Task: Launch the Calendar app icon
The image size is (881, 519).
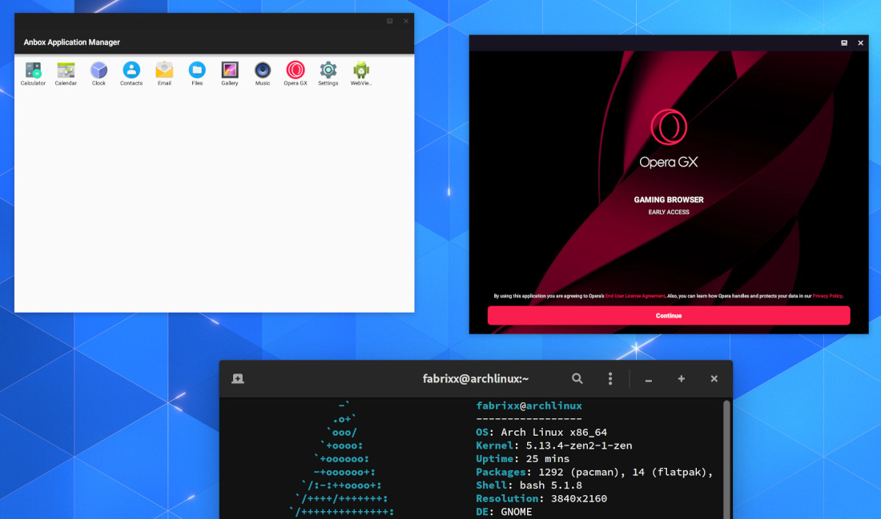Action: [66, 74]
